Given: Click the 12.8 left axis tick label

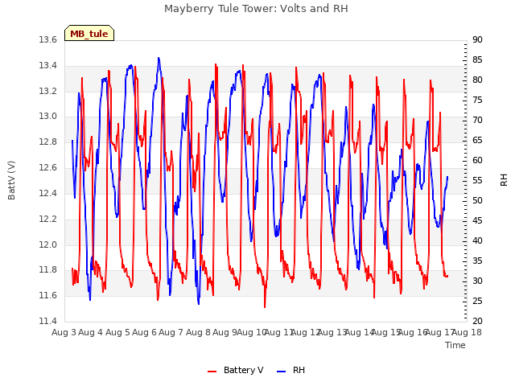Looking at the screenshot, I should click(x=48, y=142).
